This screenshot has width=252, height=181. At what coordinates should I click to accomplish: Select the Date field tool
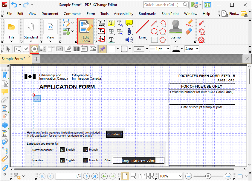(x=84, y=49)
